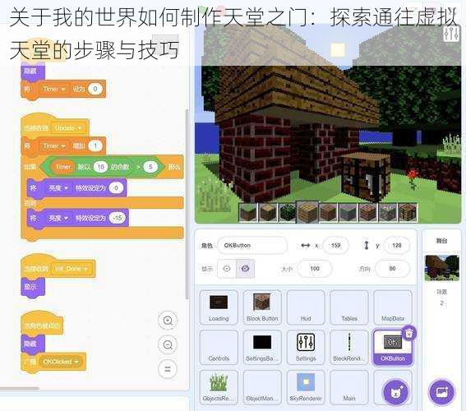Click the Timer variable reporter in condition
466x411 pixels.
pyautogui.click(x=63, y=167)
